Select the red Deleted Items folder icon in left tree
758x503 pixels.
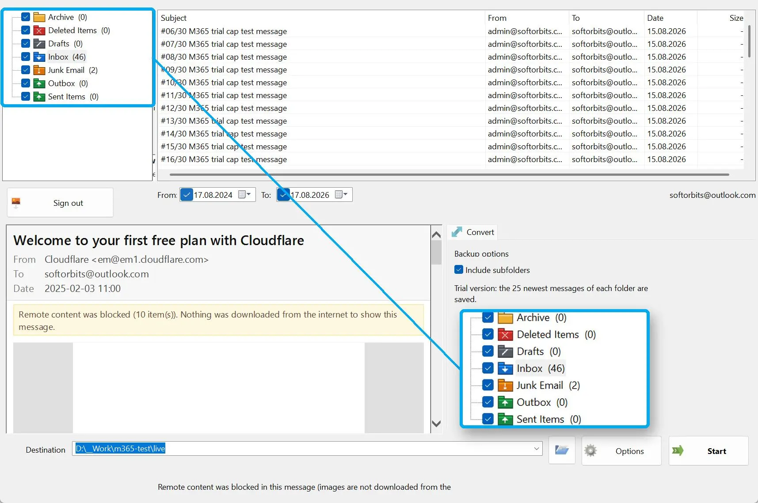click(x=39, y=30)
